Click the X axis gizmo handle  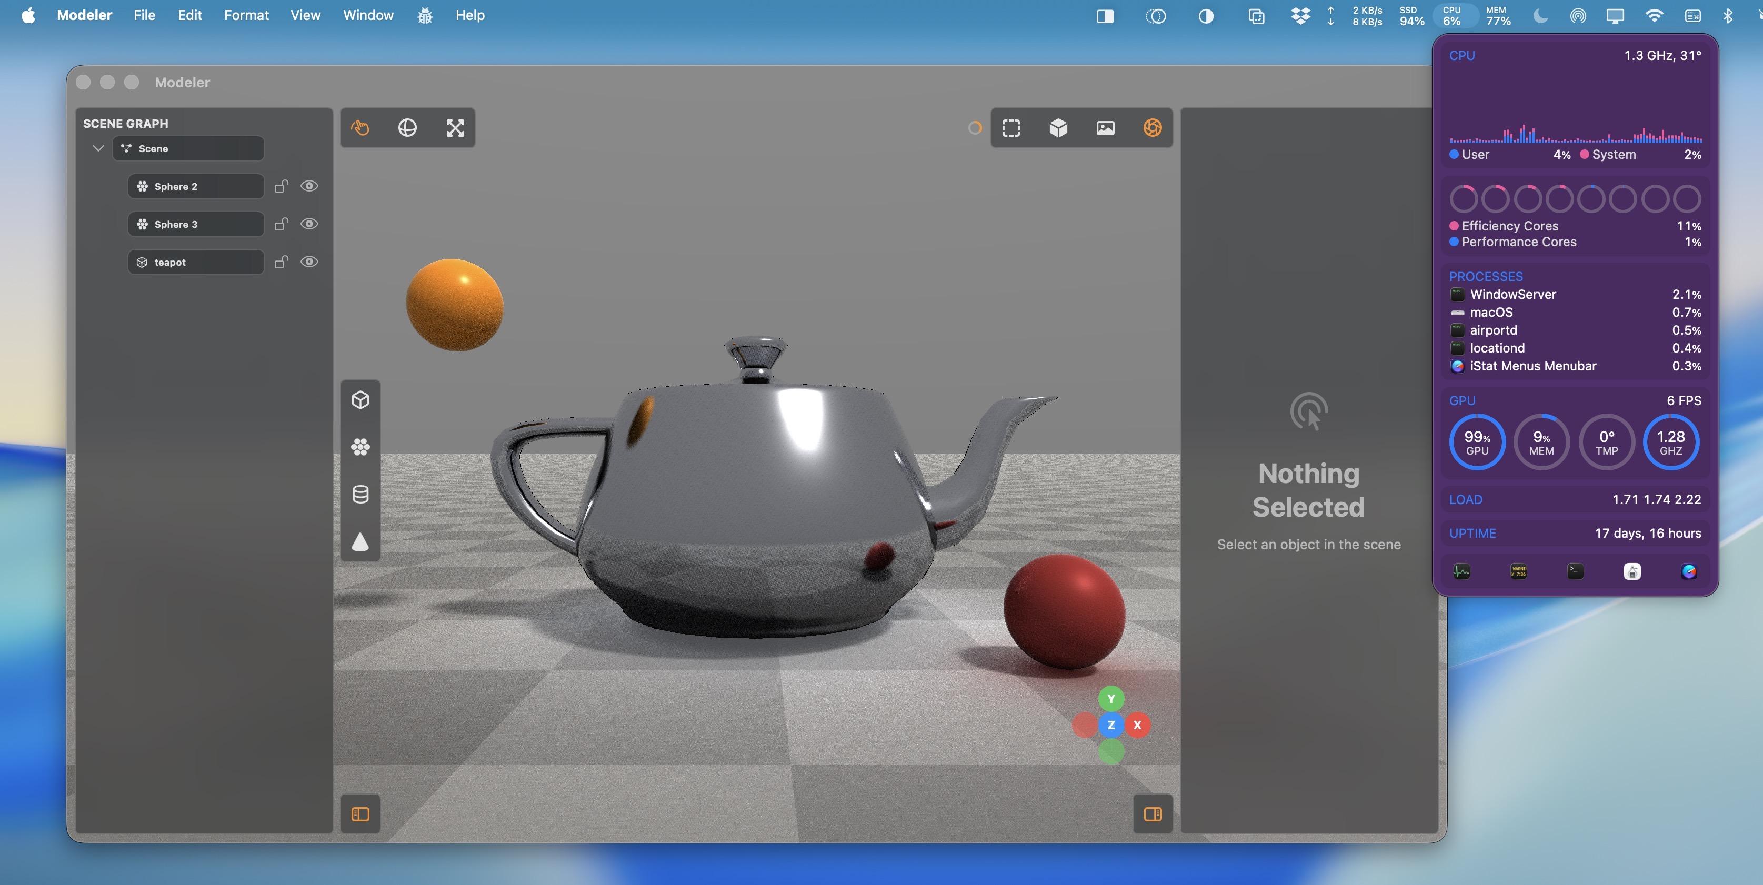point(1137,725)
